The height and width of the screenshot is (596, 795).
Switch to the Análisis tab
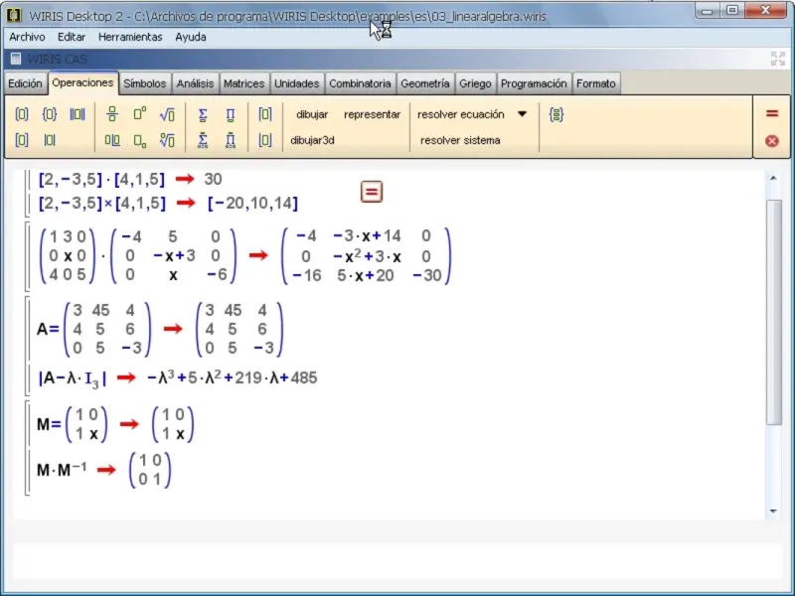coord(195,83)
